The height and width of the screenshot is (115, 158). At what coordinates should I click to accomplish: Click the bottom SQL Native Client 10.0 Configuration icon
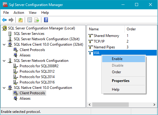[10, 88]
